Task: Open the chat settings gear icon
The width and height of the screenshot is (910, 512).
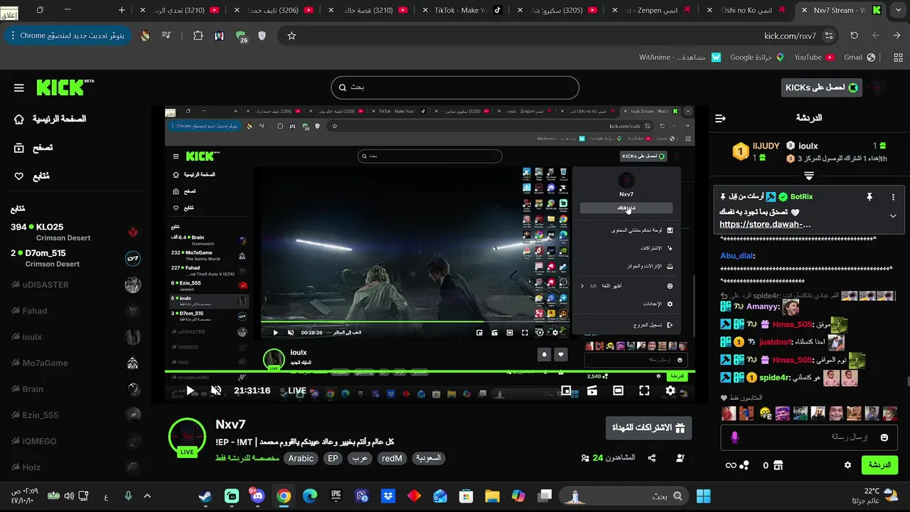Action: (847, 465)
